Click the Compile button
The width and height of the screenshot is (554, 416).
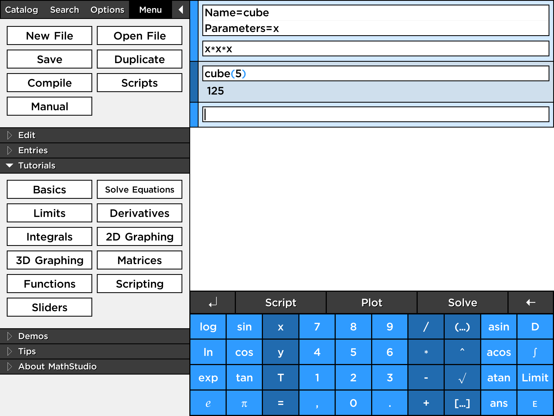[x=49, y=83]
